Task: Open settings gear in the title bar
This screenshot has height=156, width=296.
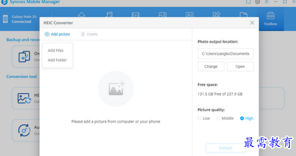Action: tap(257, 2)
